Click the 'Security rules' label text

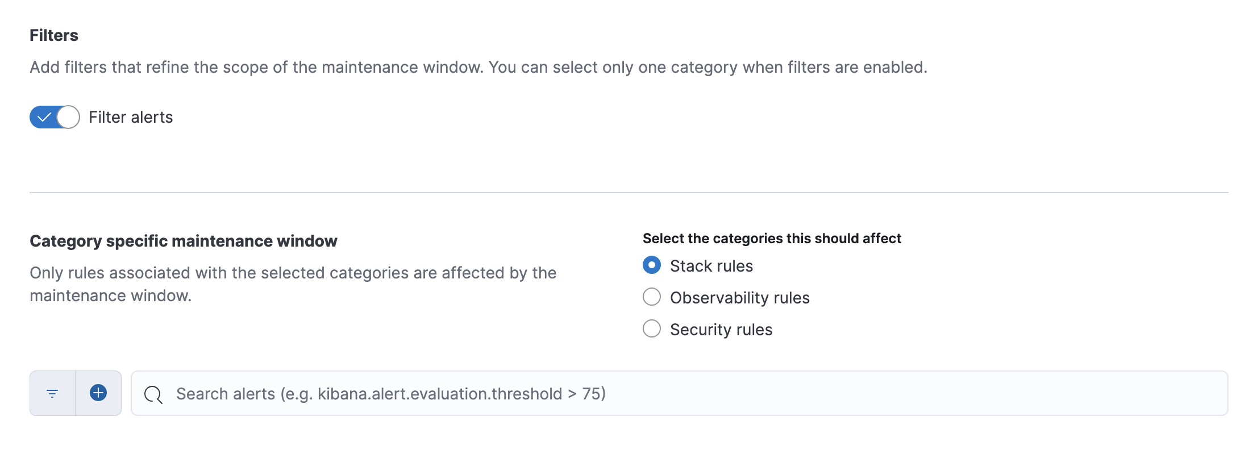tap(721, 329)
